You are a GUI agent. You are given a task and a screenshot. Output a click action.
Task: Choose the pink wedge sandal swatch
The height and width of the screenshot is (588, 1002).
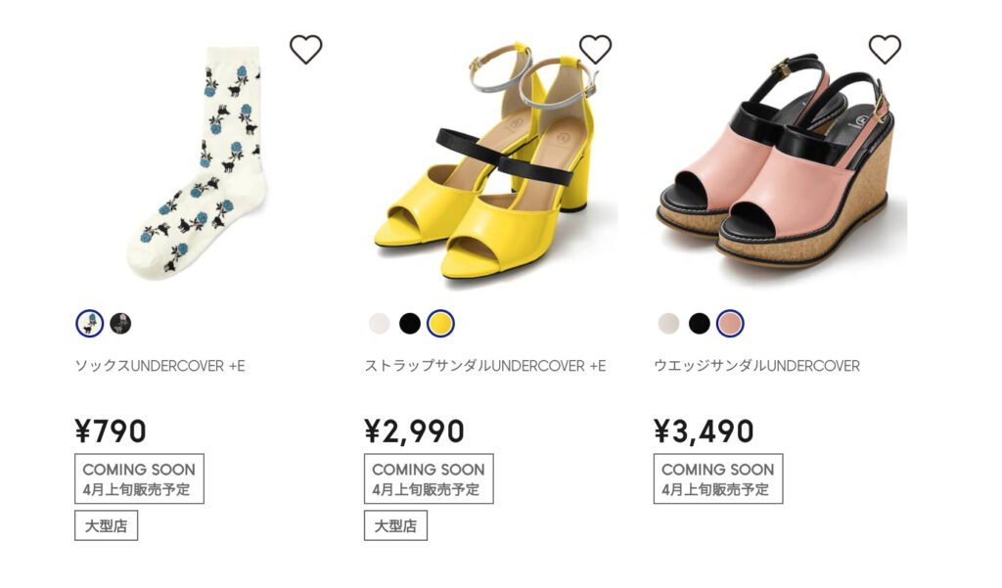coord(730,324)
